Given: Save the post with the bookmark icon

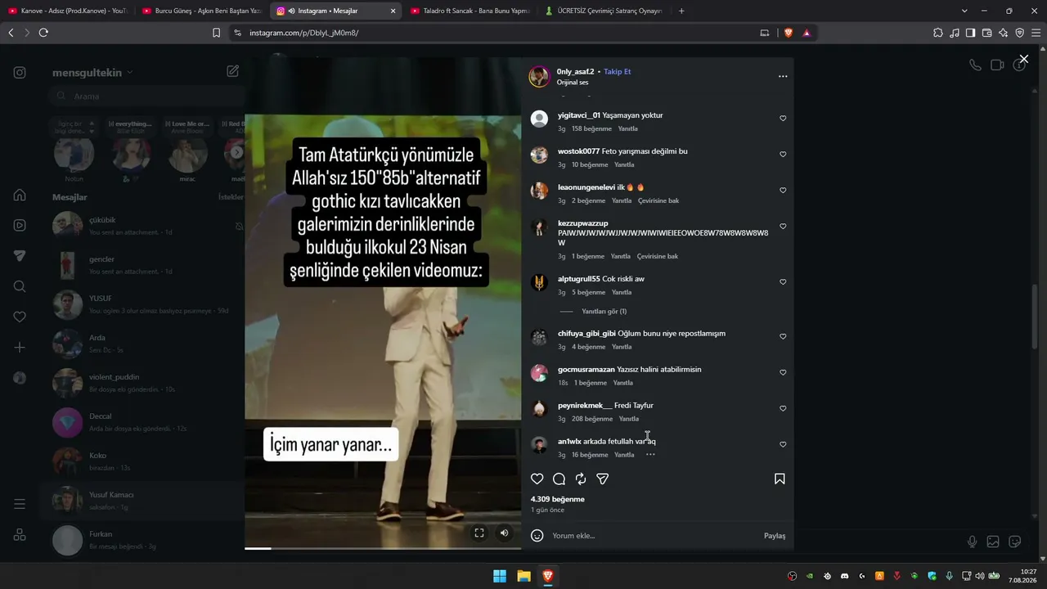Looking at the screenshot, I should [x=780, y=479].
